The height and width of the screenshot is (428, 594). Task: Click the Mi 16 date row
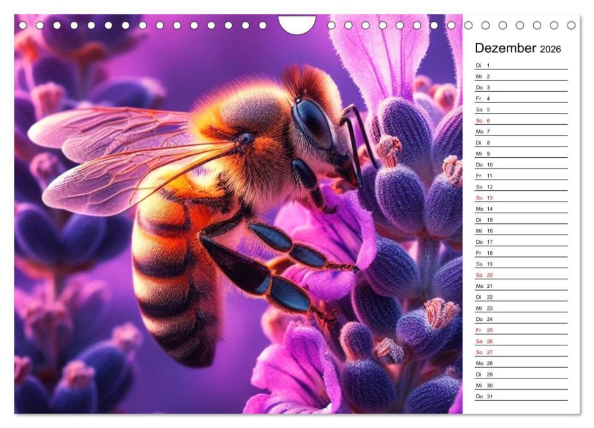pos(521,231)
